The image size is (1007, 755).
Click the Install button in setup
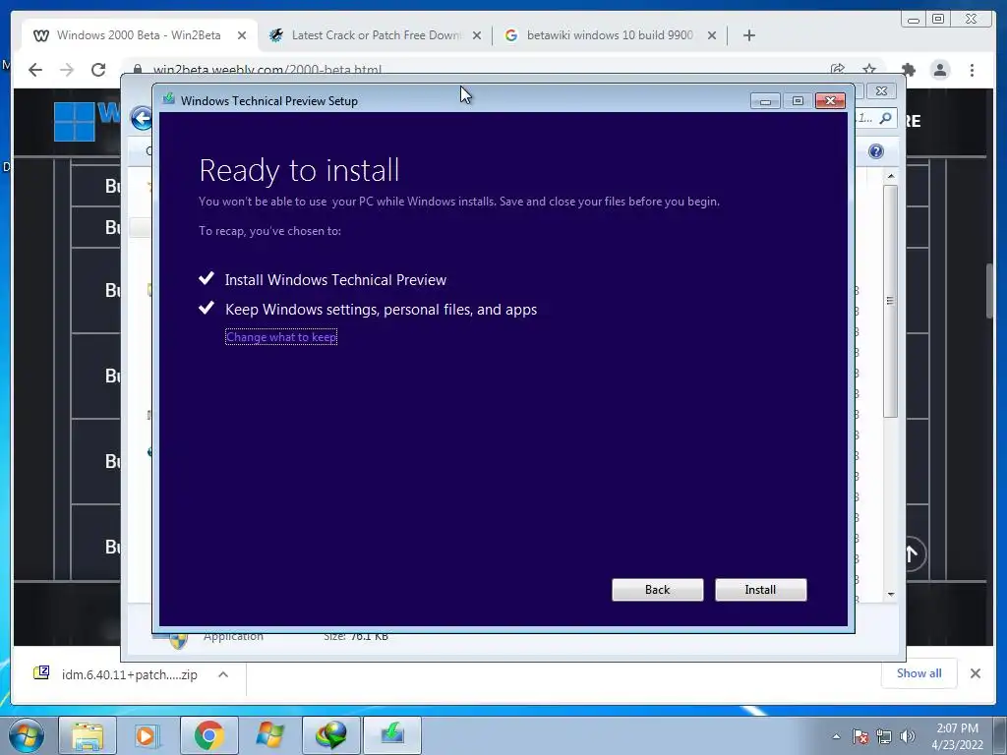point(760,590)
